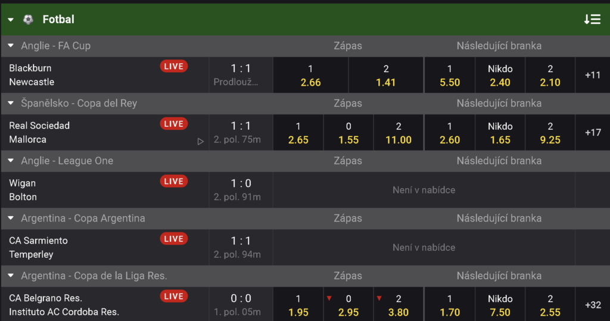Click the LIVE badge on CA Belgrano Res. match
610x321 pixels.
pyautogui.click(x=174, y=297)
